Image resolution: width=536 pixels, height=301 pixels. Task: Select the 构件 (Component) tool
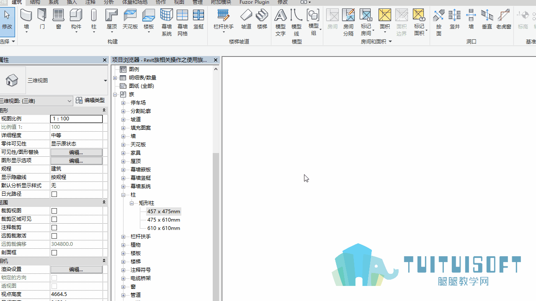(76, 21)
